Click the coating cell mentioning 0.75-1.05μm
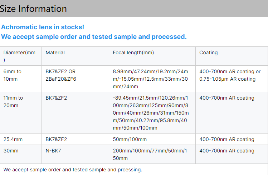This screenshot has width=268, height=176. [230, 75]
